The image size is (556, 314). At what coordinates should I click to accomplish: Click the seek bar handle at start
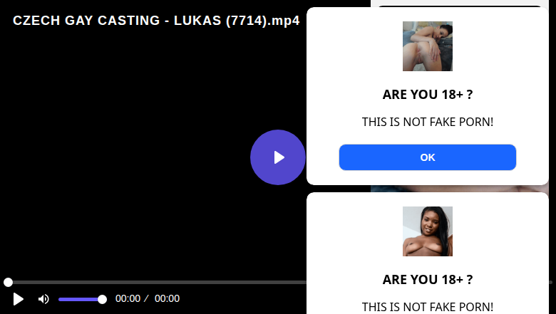coord(8,282)
